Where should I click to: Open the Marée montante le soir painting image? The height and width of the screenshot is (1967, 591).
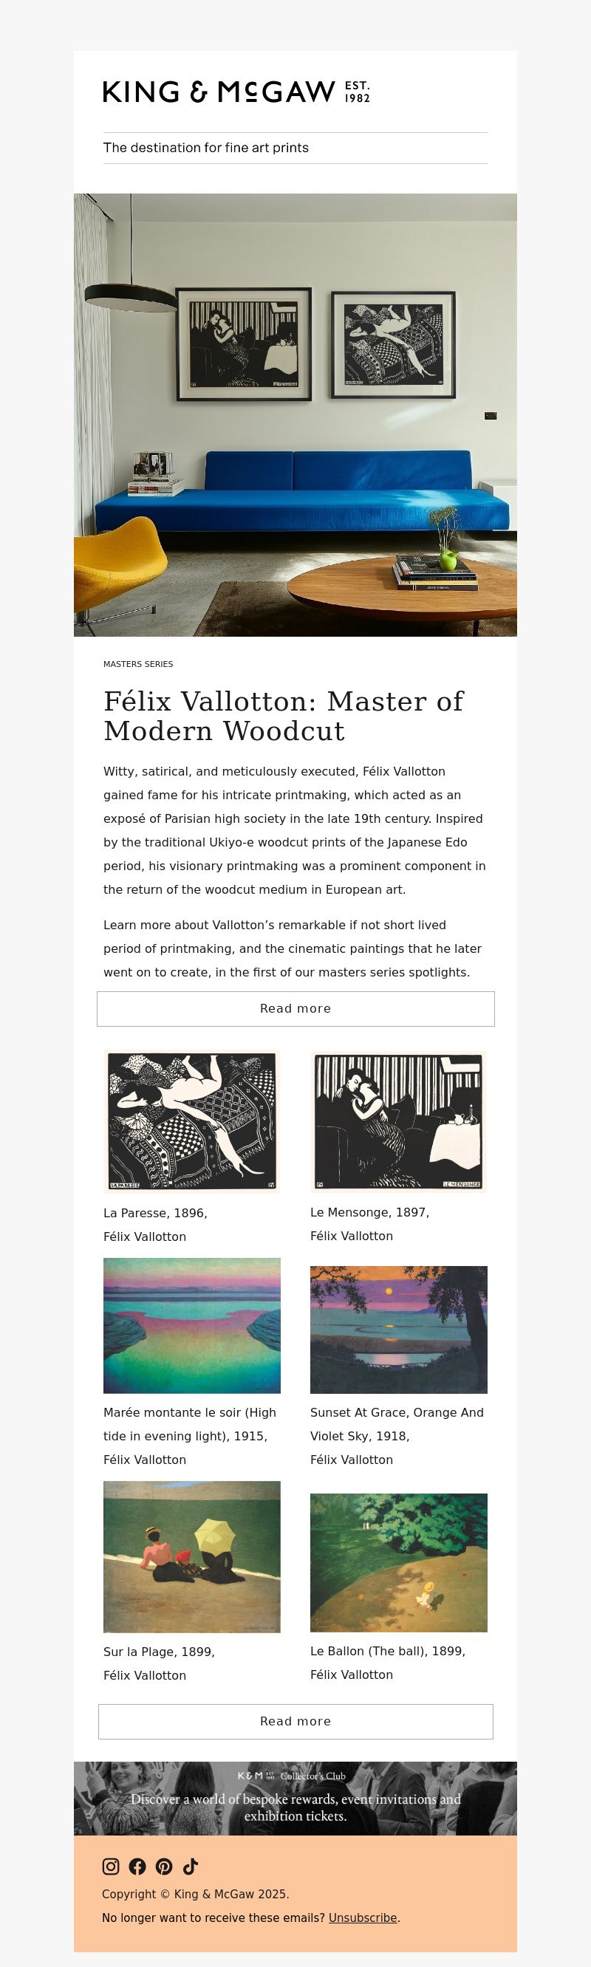click(191, 1325)
